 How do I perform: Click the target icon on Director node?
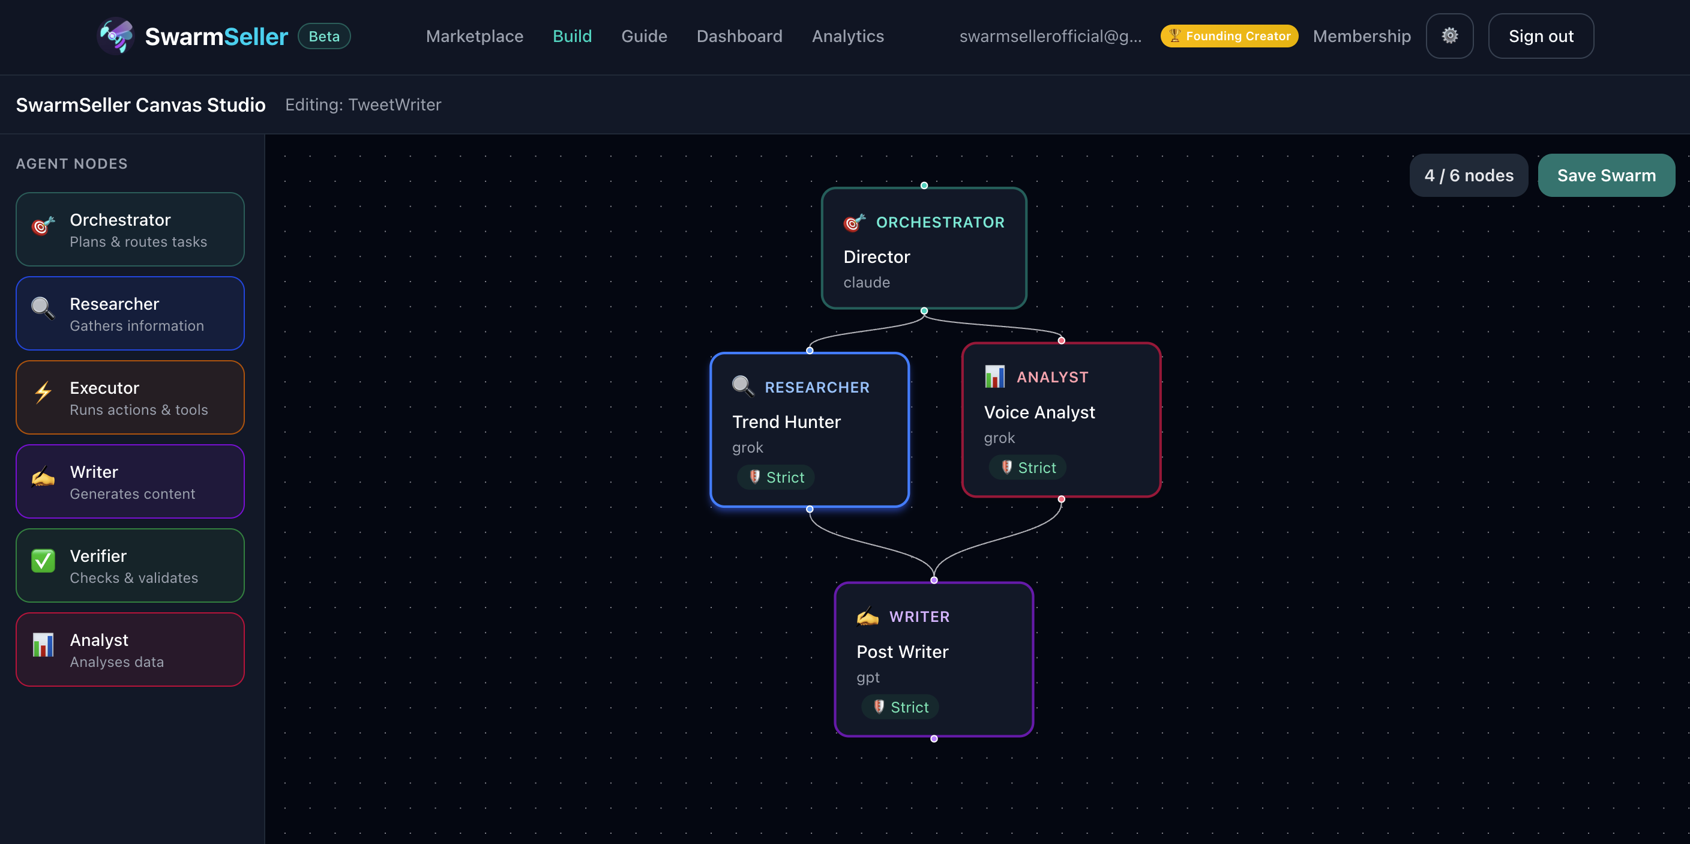[853, 223]
